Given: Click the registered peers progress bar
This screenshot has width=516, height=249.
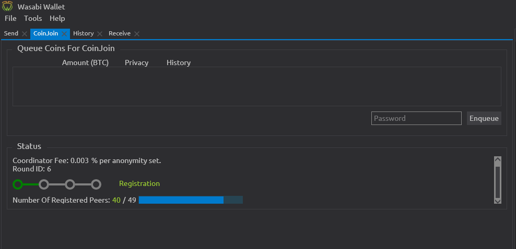Looking at the screenshot, I should click(191, 200).
